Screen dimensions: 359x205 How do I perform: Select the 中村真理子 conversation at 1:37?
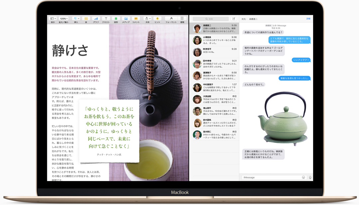coord(214,87)
